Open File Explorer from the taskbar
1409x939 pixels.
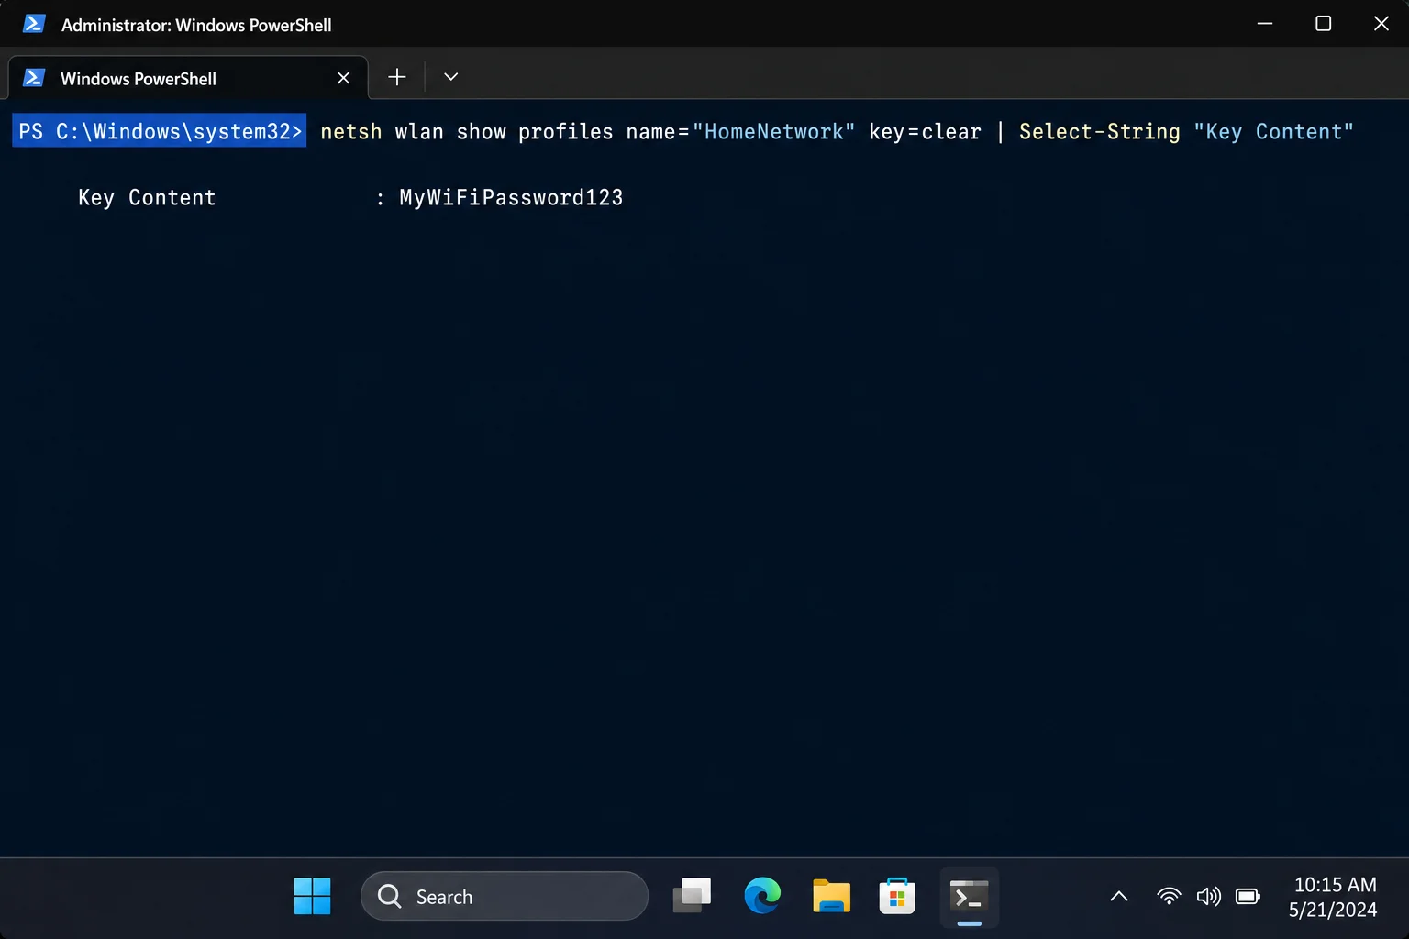[x=832, y=896]
